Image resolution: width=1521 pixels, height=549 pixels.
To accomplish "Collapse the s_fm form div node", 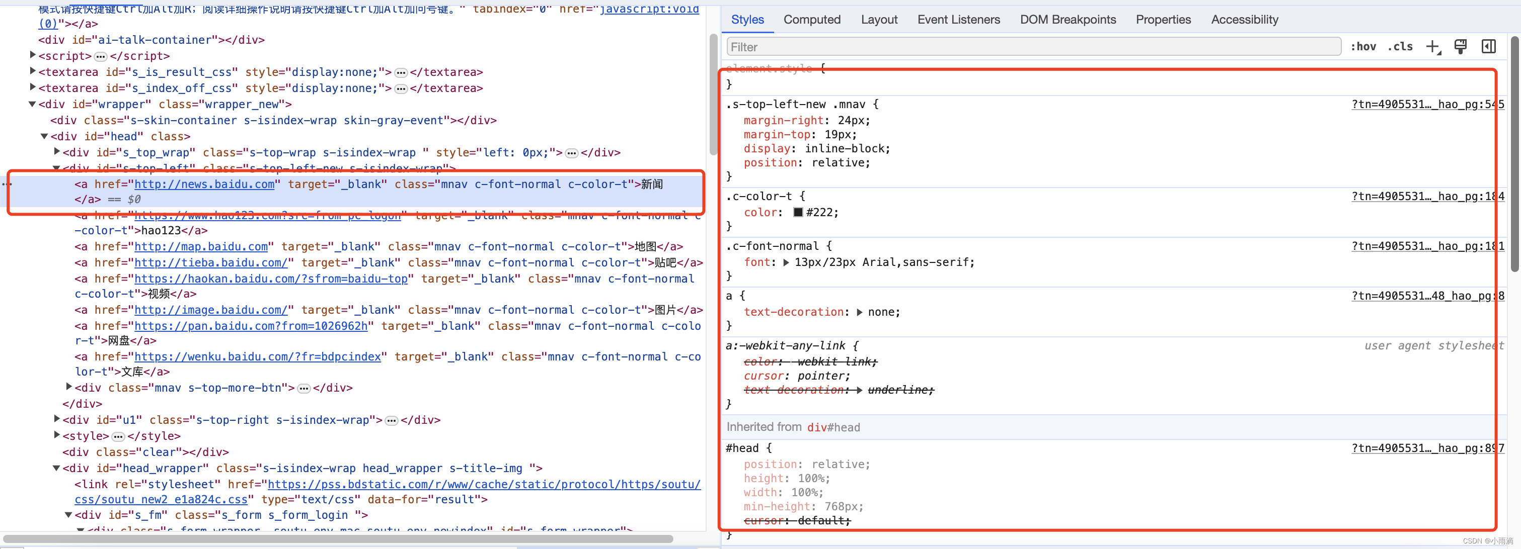I will (x=68, y=514).
